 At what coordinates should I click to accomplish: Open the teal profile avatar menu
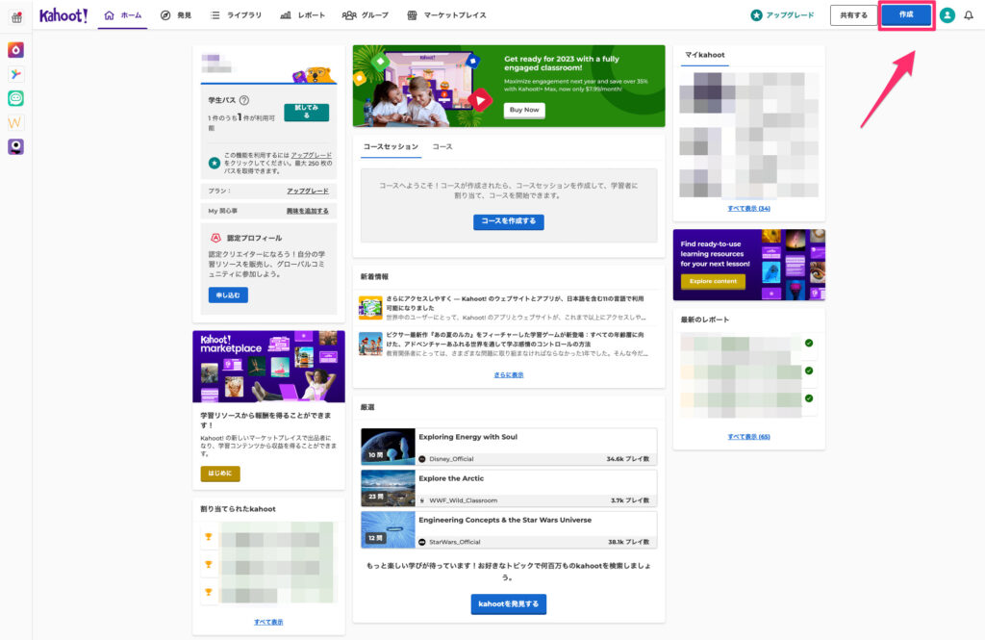[x=947, y=15]
